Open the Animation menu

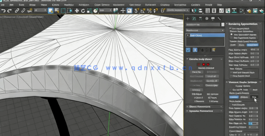(x=84, y=5)
